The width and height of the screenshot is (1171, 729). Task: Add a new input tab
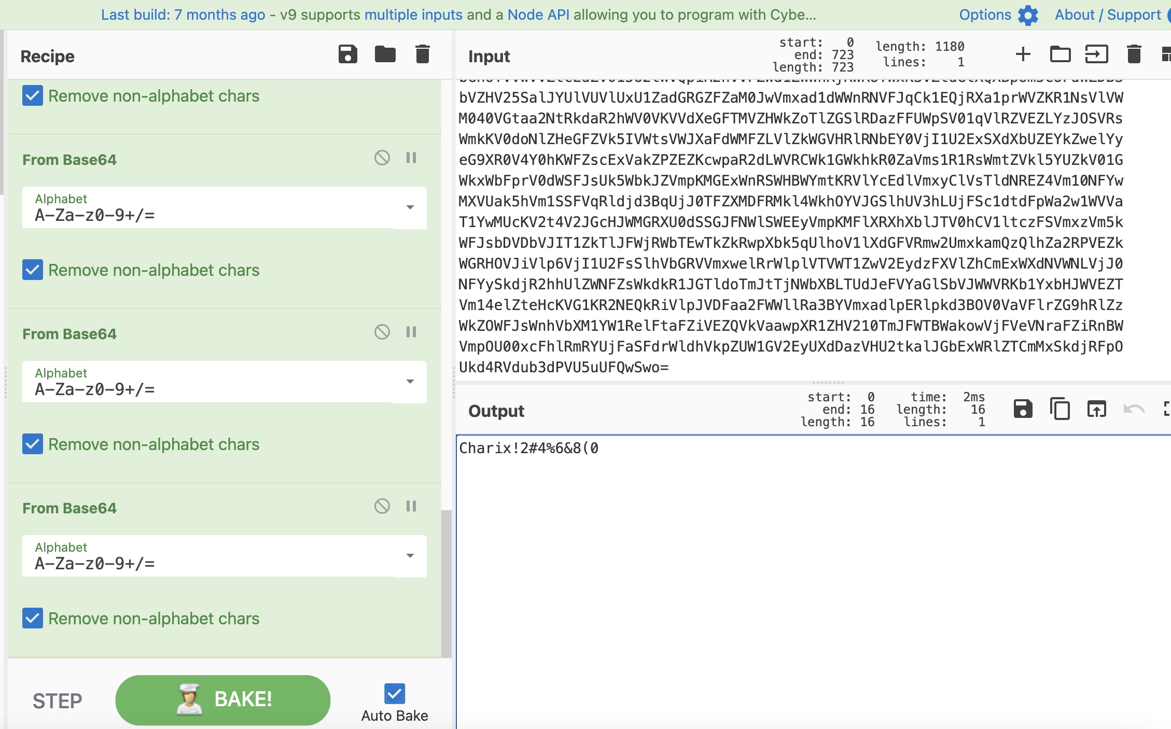[x=1023, y=54]
